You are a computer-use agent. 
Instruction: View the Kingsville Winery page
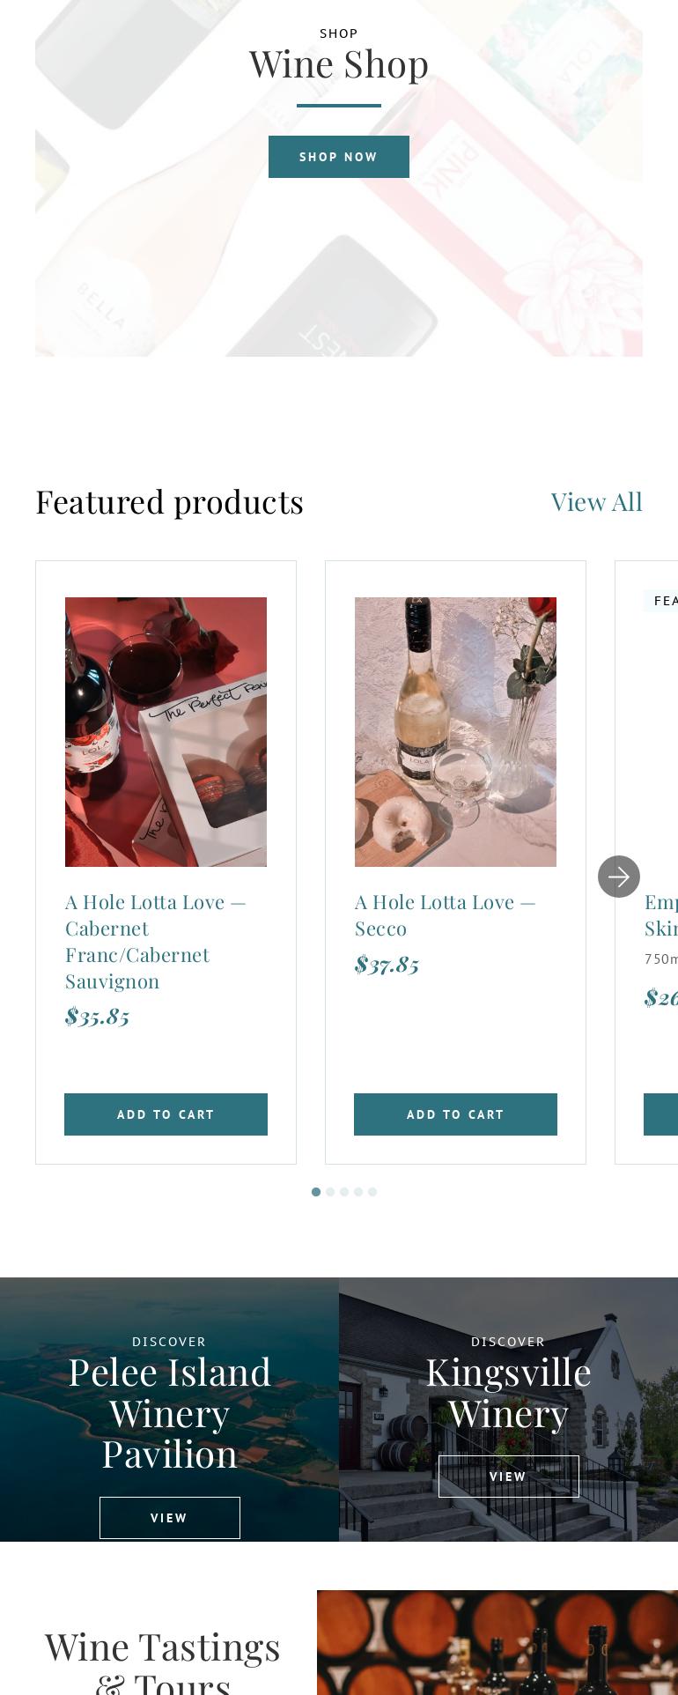point(508,1477)
